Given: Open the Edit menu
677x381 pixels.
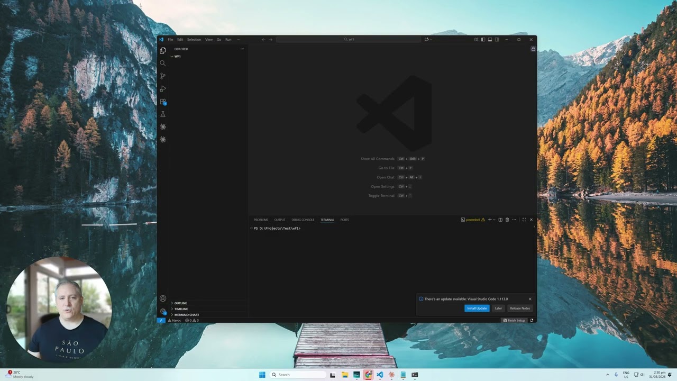Looking at the screenshot, I should pos(180,39).
